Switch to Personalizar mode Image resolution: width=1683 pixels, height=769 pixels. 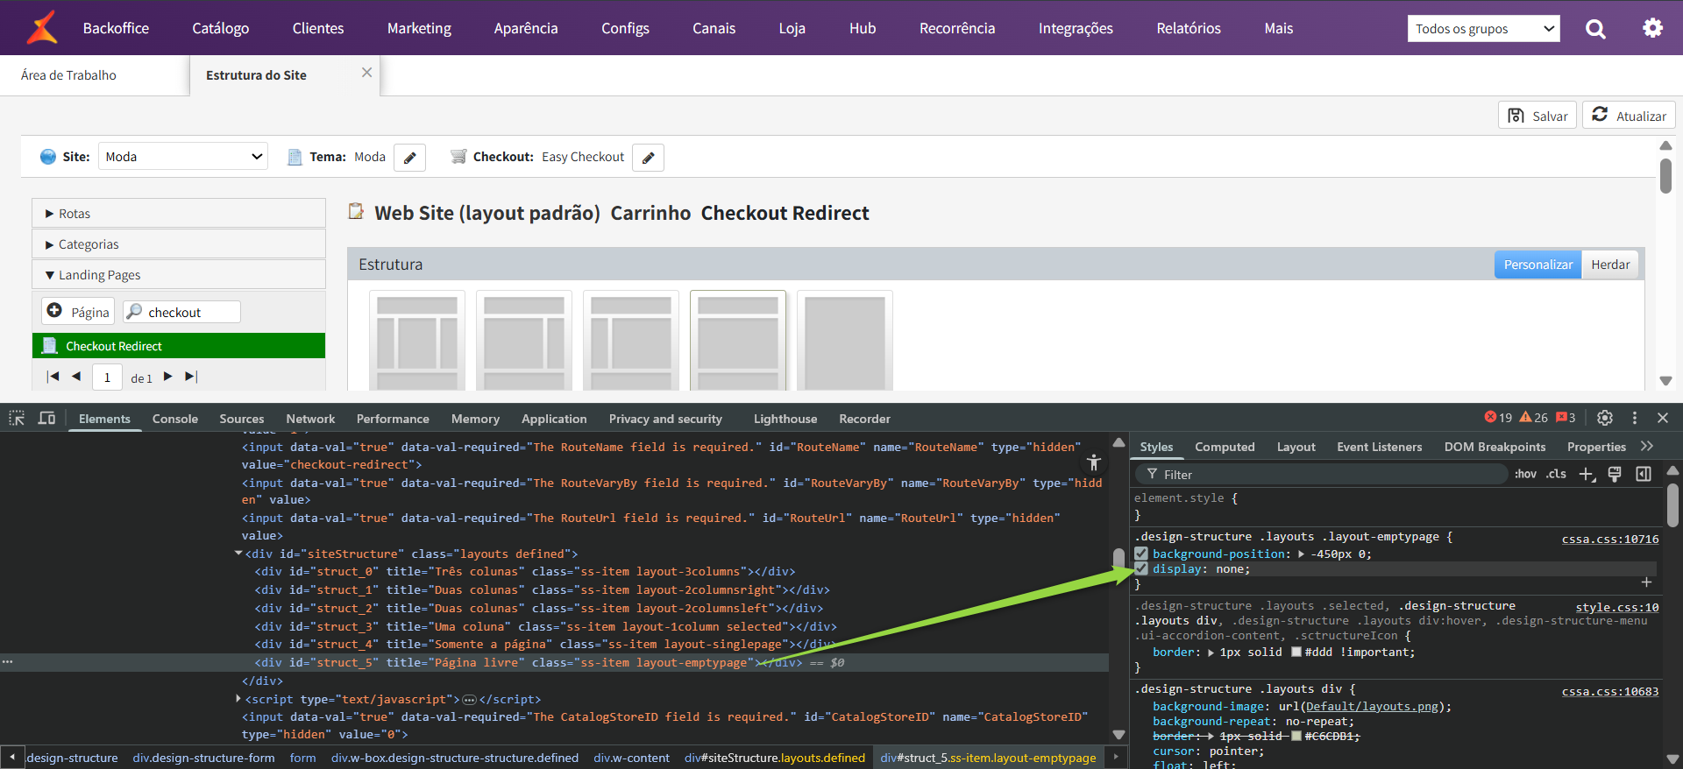click(x=1537, y=265)
